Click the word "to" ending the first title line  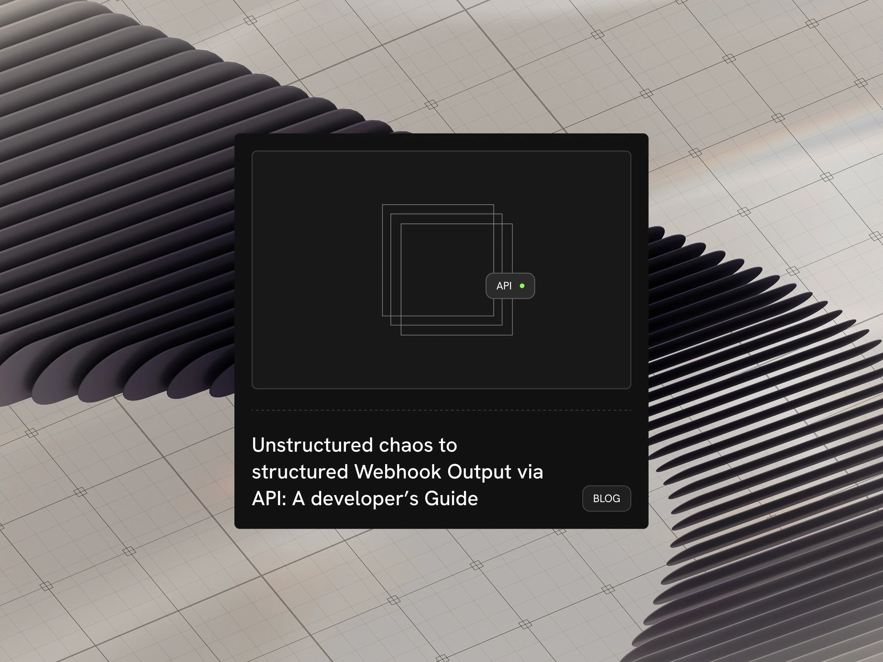[x=448, y=445]
